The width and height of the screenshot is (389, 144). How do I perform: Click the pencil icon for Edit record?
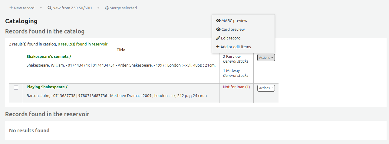(218, 38)
